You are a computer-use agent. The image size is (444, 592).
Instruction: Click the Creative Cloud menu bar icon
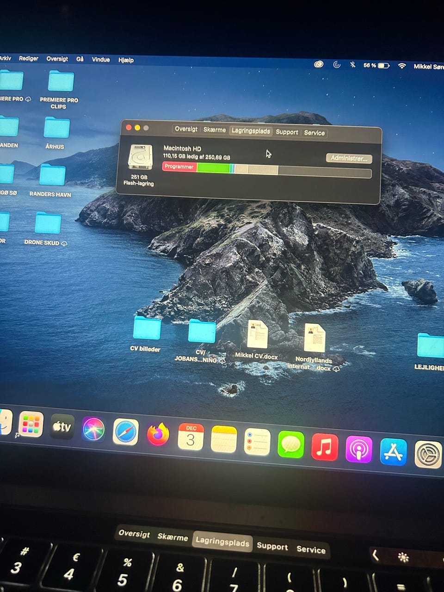319,64
